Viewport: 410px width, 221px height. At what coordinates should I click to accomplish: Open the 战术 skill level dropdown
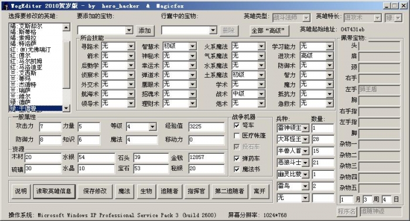coord(261,94)
